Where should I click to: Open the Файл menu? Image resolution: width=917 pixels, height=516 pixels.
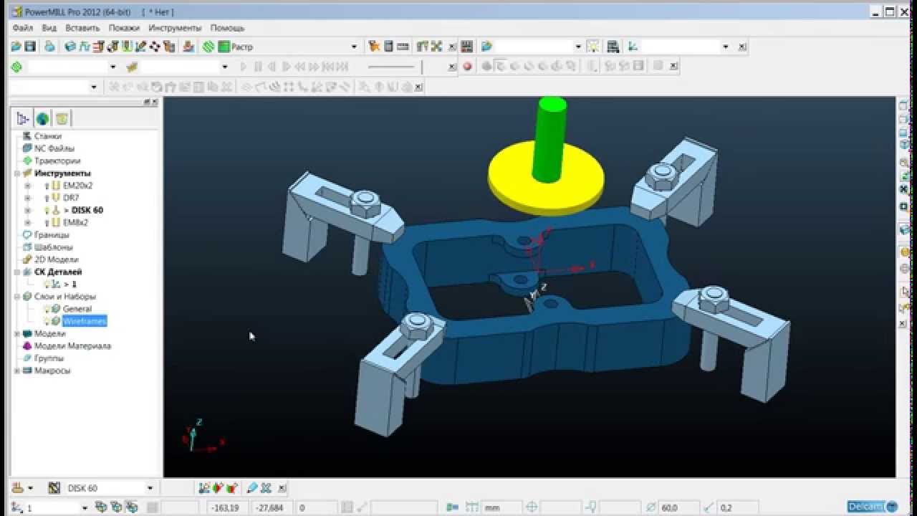click(x=23, y=28)
